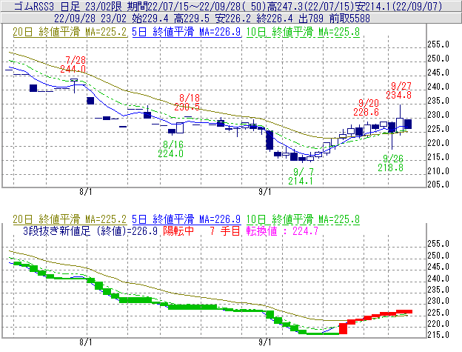462x352 pixels.
Task: Click lower chart 10日 終値平滑 MA=225.8 legend
Action: (303, 219)
